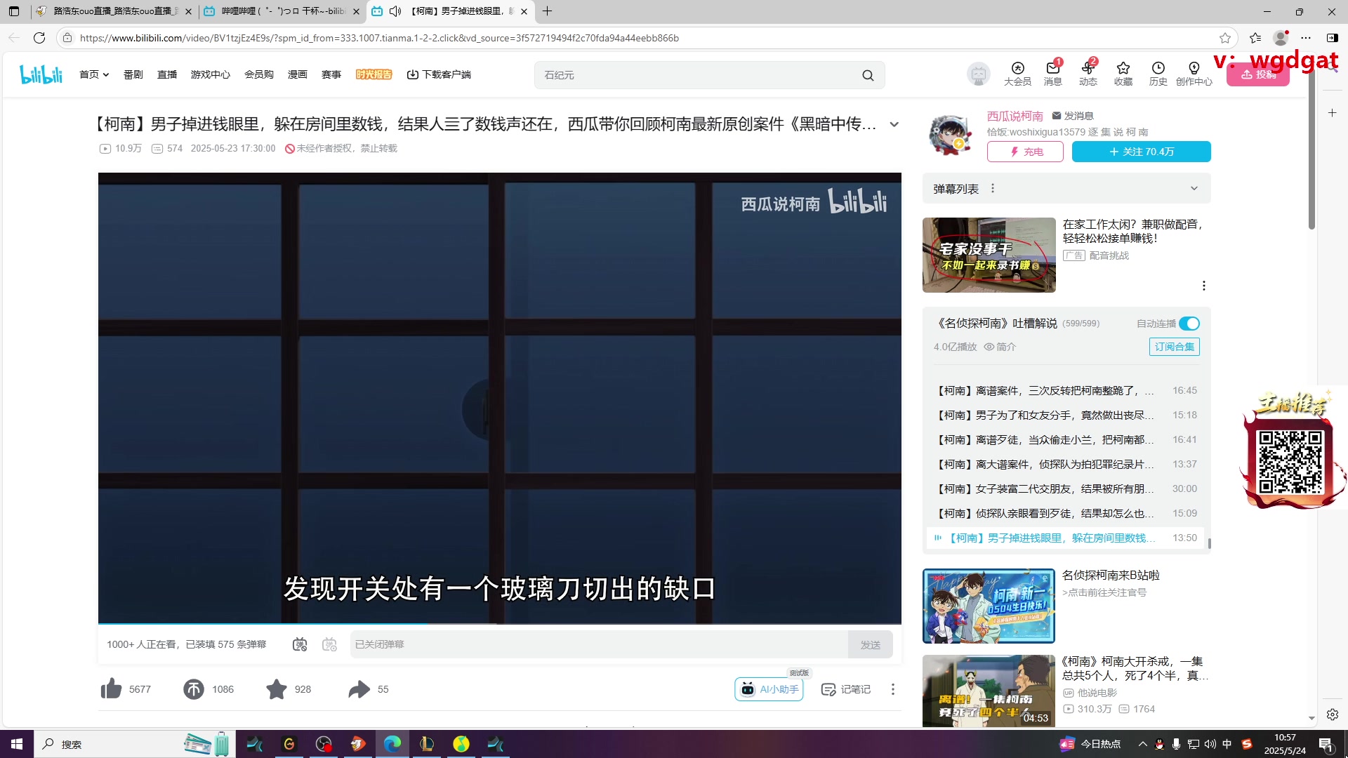Screen dimensions: 1348x758
Task: Open the 会员购 nav item
Action: tap(258, 74)
